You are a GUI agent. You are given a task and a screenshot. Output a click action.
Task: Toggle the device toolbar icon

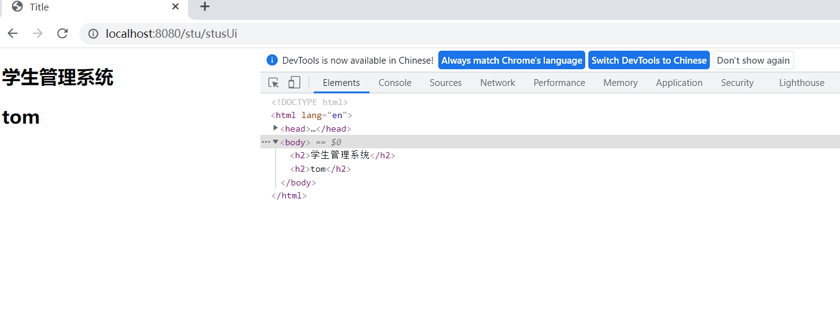[x=294, y=83]
